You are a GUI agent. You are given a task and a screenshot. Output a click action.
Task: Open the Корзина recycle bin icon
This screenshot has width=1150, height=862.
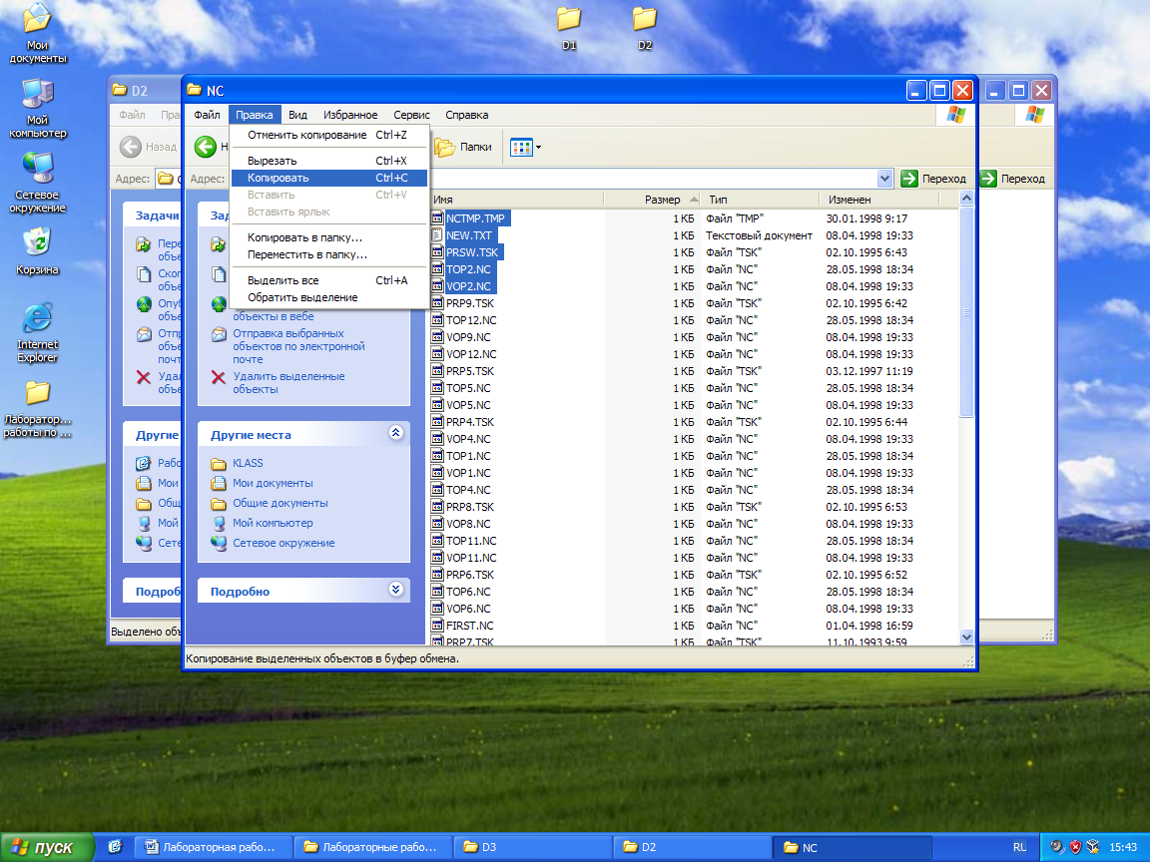(x=37, y=251)
